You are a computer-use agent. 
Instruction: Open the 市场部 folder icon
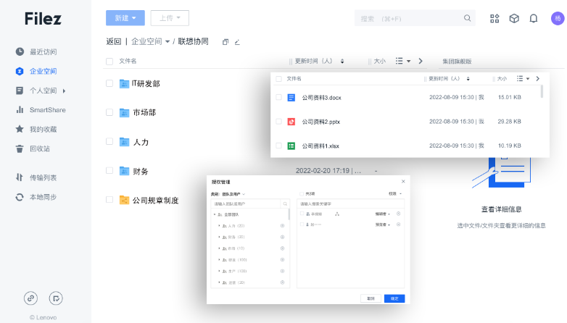(124, 113)
